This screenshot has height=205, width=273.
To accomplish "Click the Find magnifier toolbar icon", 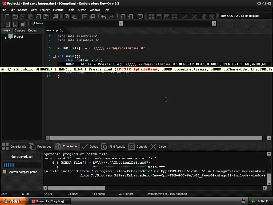I will [67, 17].
